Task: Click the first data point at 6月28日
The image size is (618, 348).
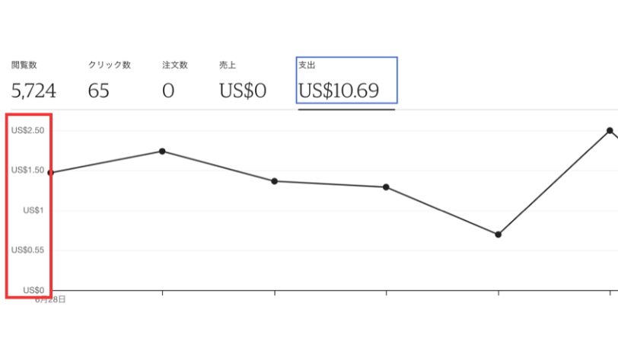Action: pos(50,172)
